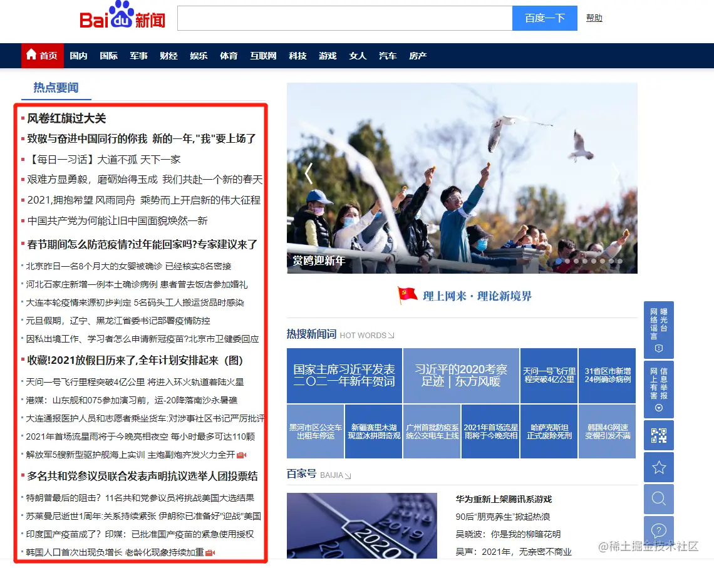714x568 pixels.
Task: Click the video icon after 解放军5艘新型驱护舰 headline
Action: coord(242,455)
